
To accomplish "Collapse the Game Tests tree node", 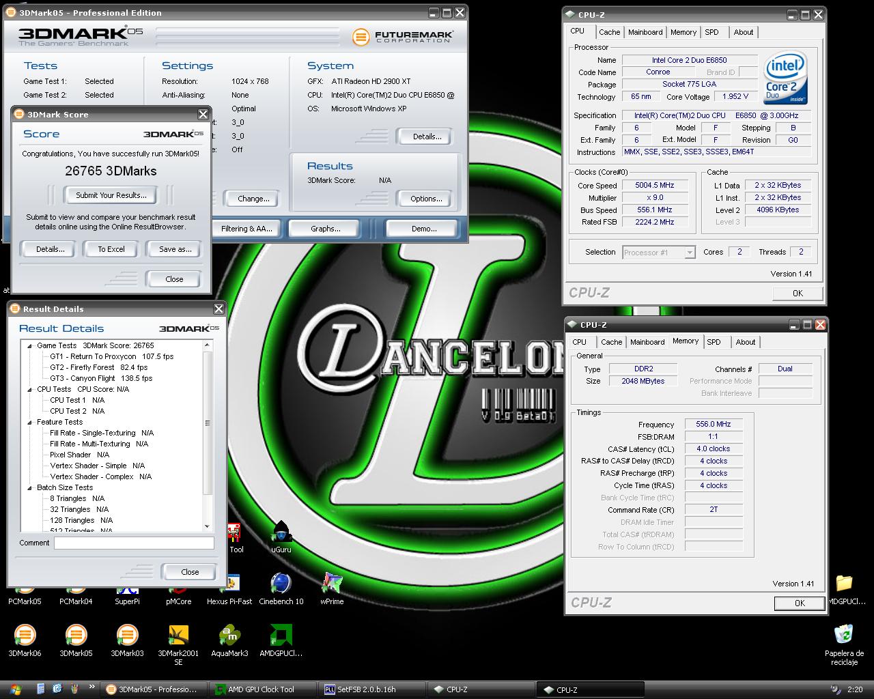I will (30, 345).
